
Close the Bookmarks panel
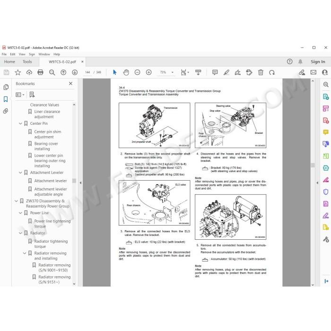coord(71,84)
